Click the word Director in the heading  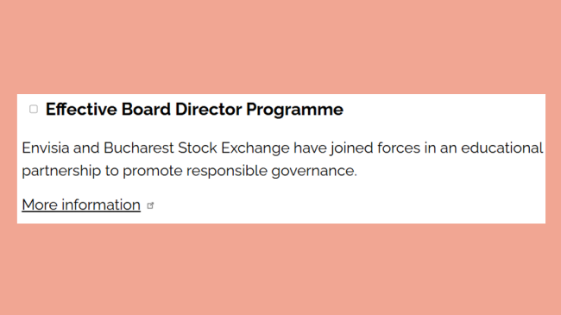208,110
